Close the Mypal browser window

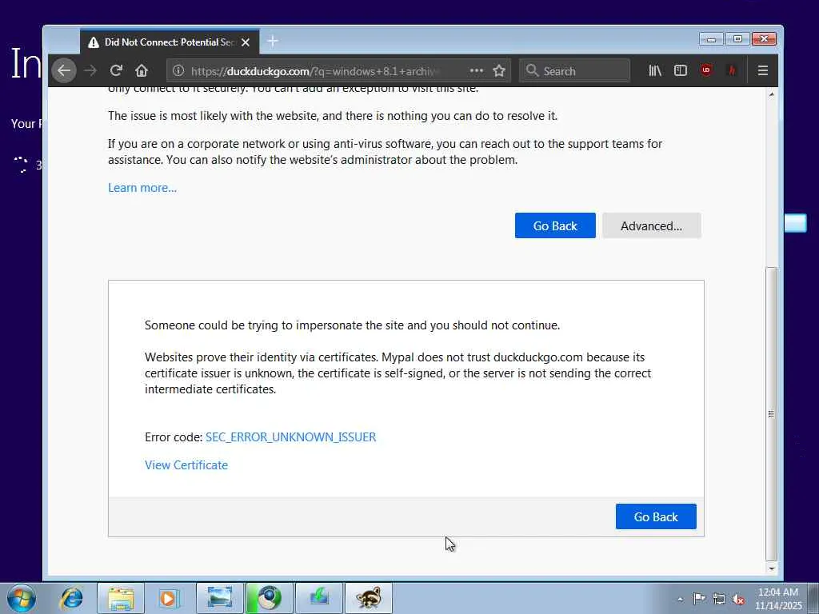tap(764, 39)
